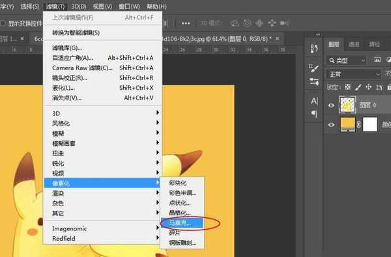Open the Paragraph panel icon
Image resolution: width=391 pixels, height=257 pixels.
tap(314, 114)
